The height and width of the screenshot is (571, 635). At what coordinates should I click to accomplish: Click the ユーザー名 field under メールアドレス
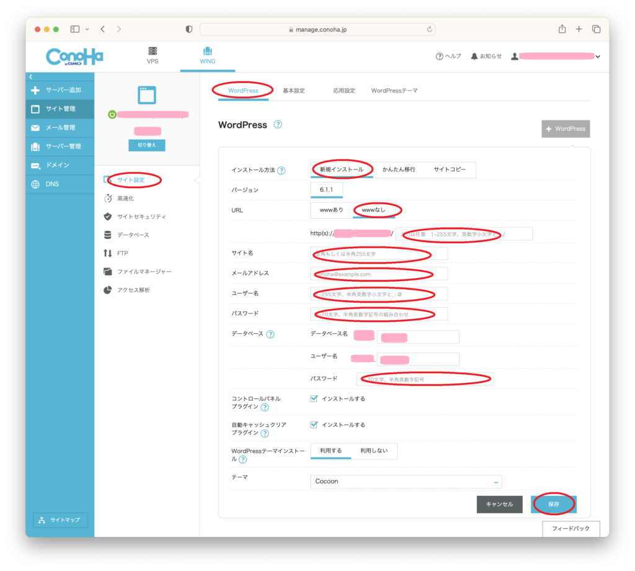379,294
